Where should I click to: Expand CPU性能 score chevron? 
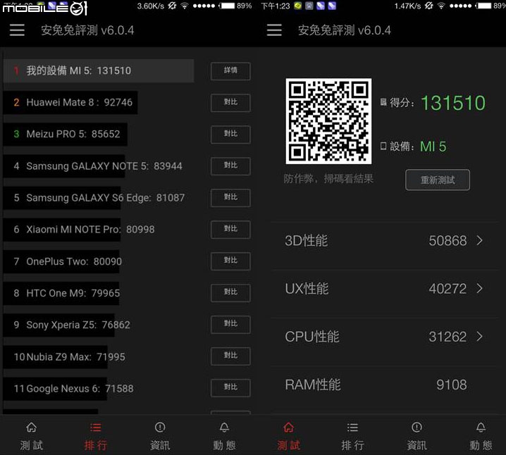click(x=479, y=337)
